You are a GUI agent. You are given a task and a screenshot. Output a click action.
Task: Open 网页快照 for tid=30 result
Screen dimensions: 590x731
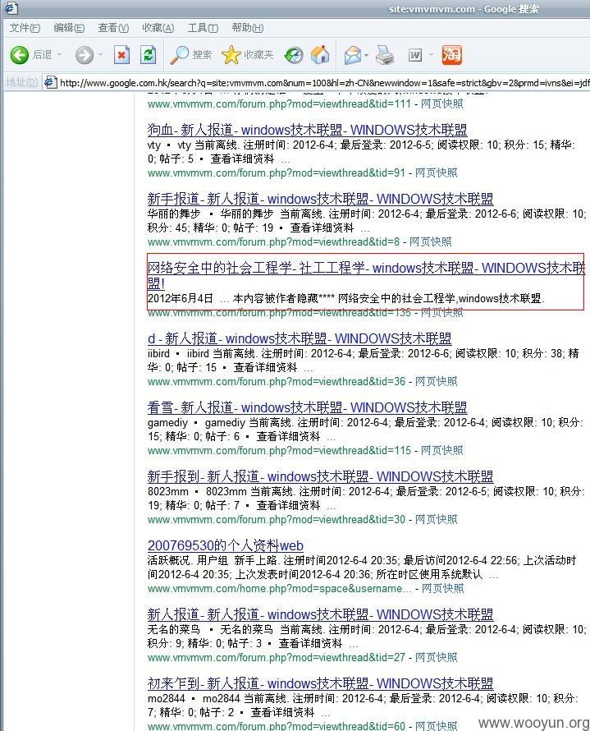436,519
